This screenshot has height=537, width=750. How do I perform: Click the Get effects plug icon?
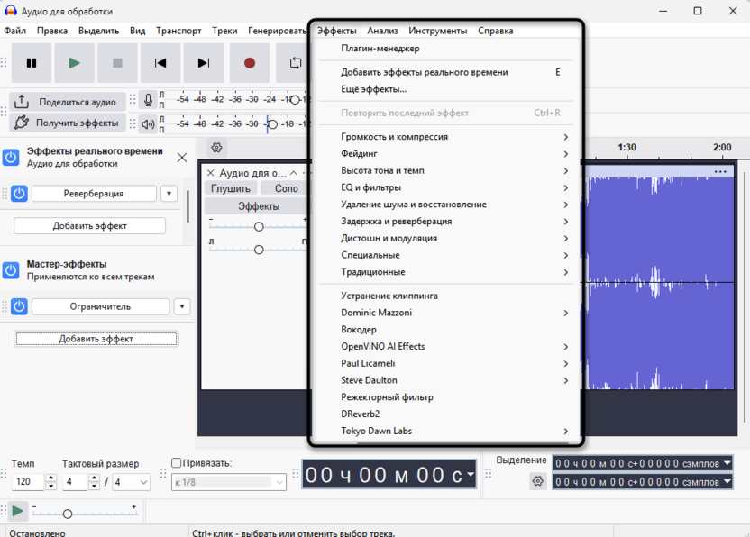21,123
